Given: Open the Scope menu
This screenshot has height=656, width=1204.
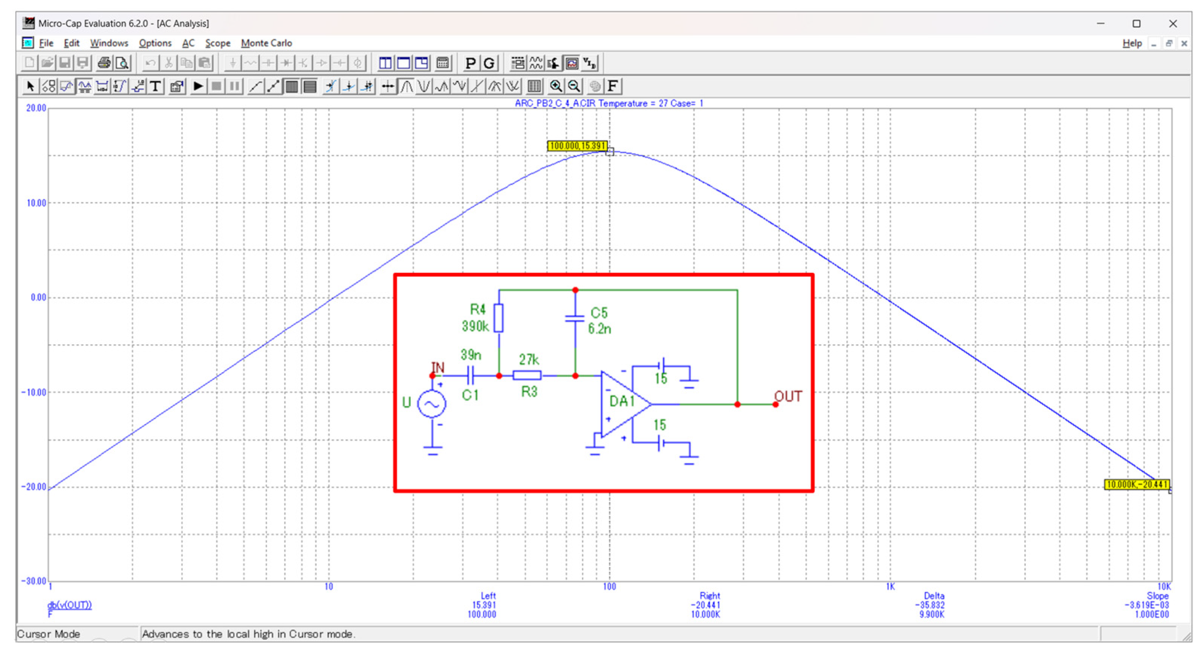Looking at the screenshot, I should [x=218, y=43].
